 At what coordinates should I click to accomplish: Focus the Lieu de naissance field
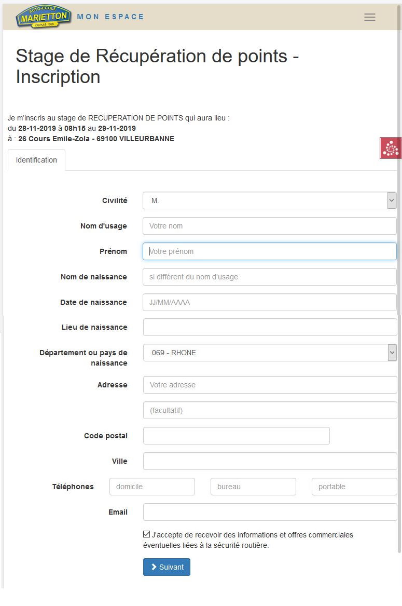point(269,327)
